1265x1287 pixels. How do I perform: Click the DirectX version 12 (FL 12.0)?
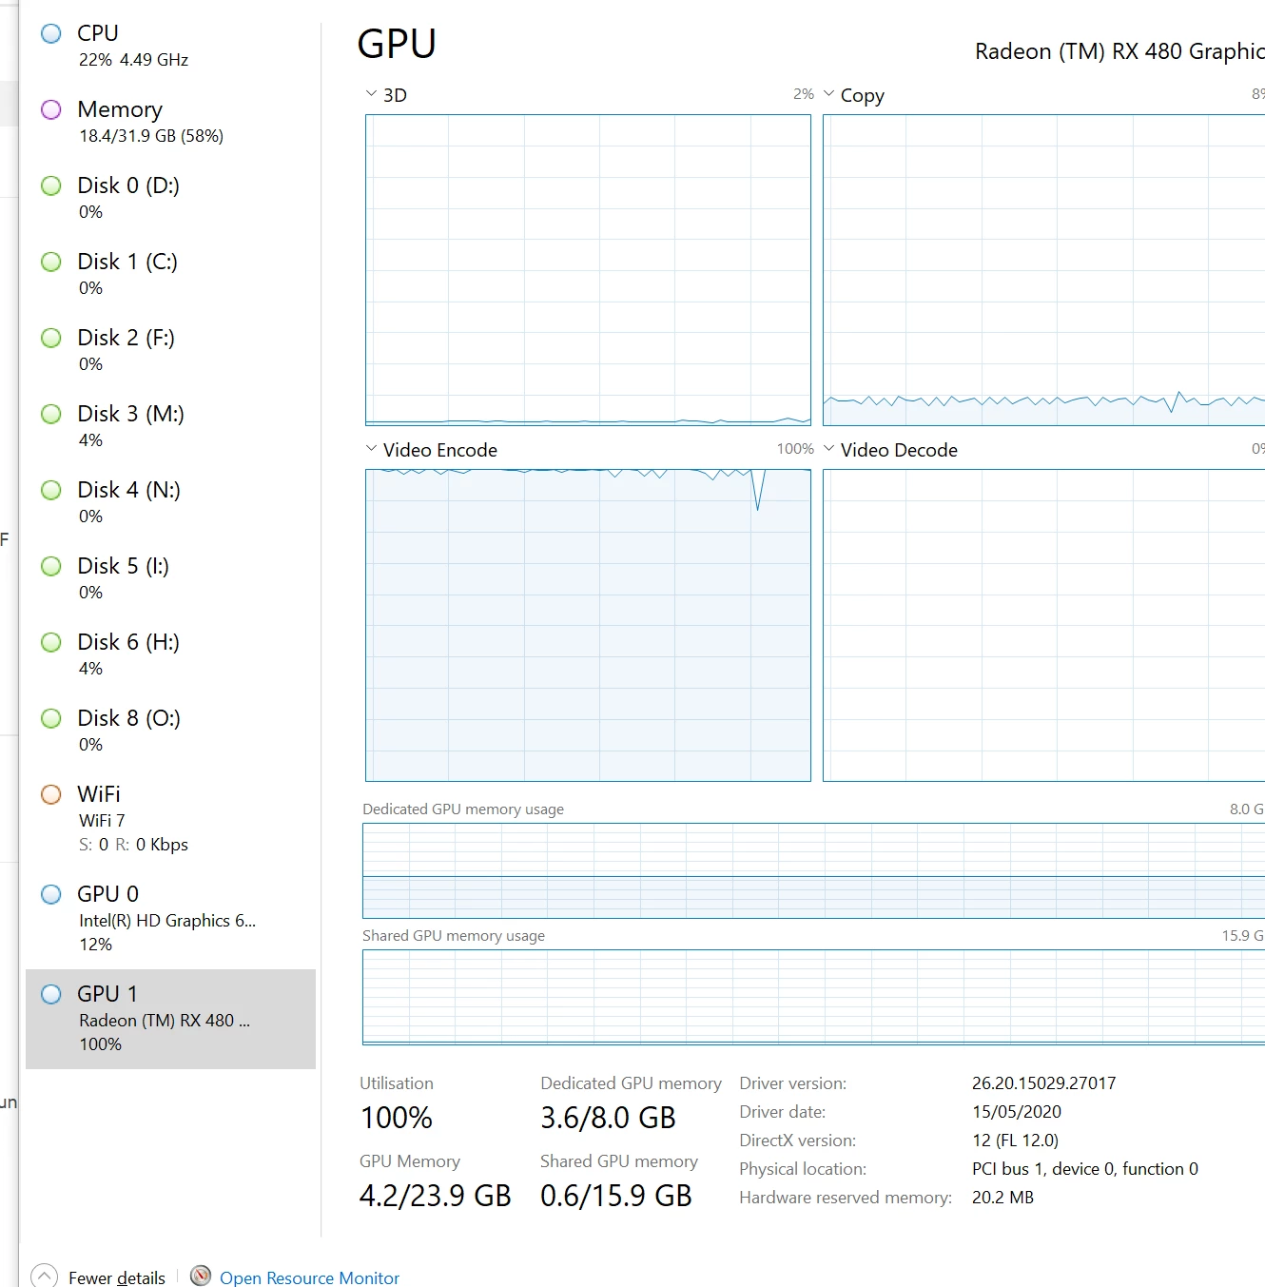(x=1015, y=1141)
